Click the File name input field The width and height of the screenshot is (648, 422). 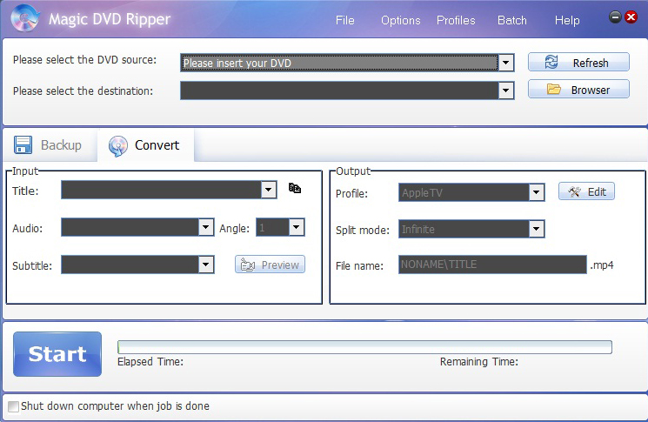(492, 265)
